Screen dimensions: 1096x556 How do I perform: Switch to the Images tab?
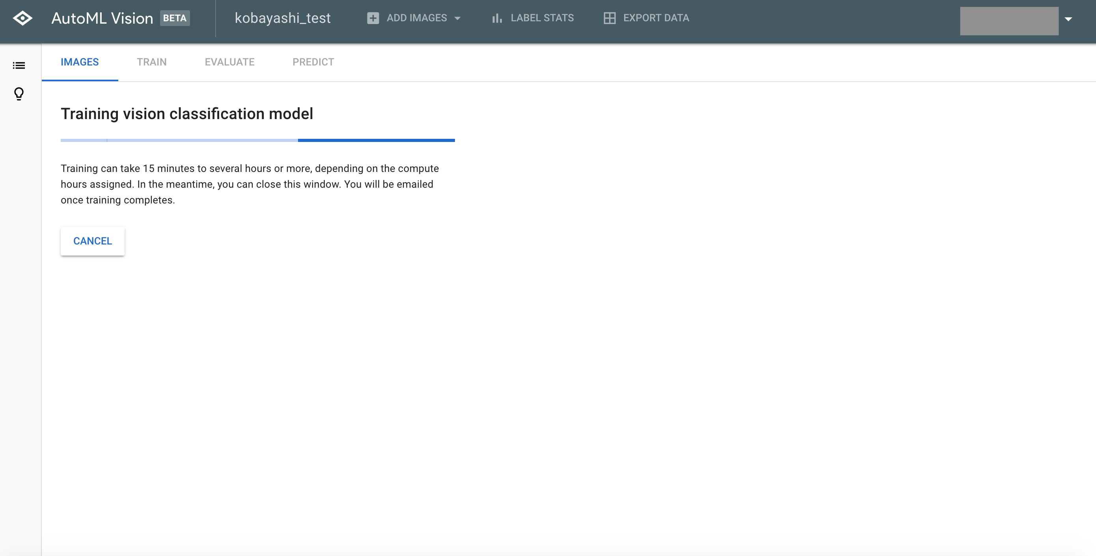[x=80, y=62]
